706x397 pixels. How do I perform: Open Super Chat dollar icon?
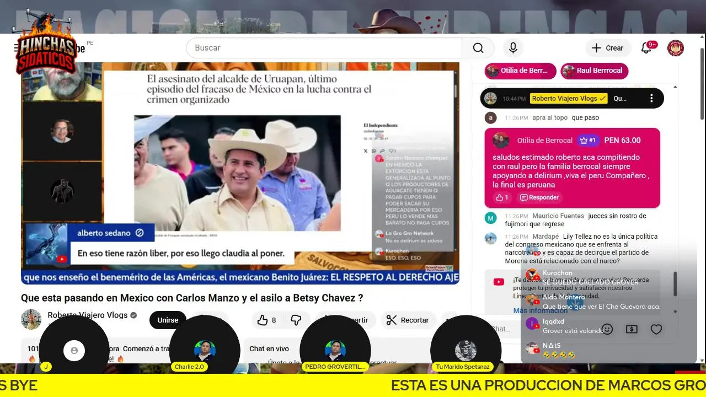point(632,329)
